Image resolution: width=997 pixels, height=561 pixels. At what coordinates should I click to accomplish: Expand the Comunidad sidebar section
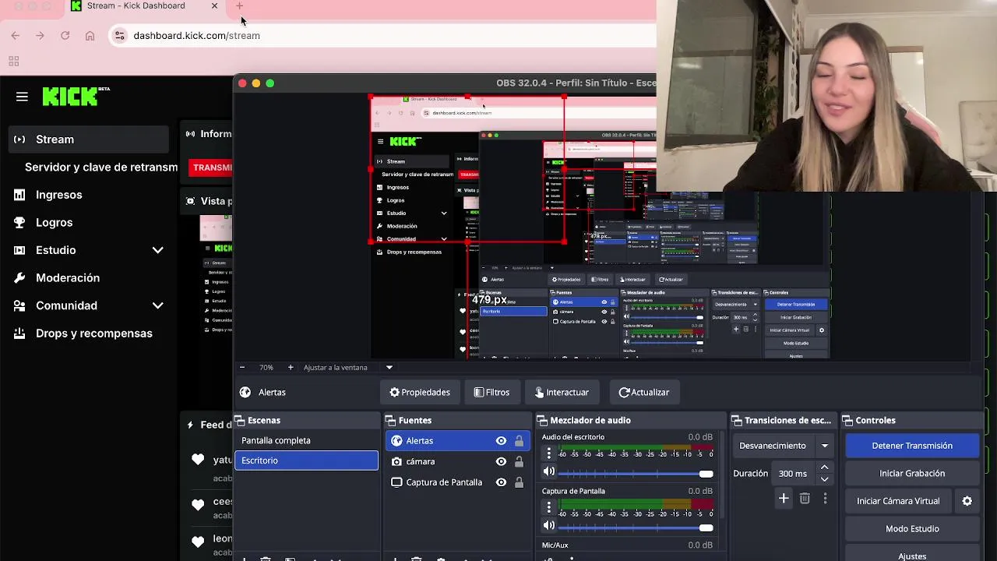(157, 305)
